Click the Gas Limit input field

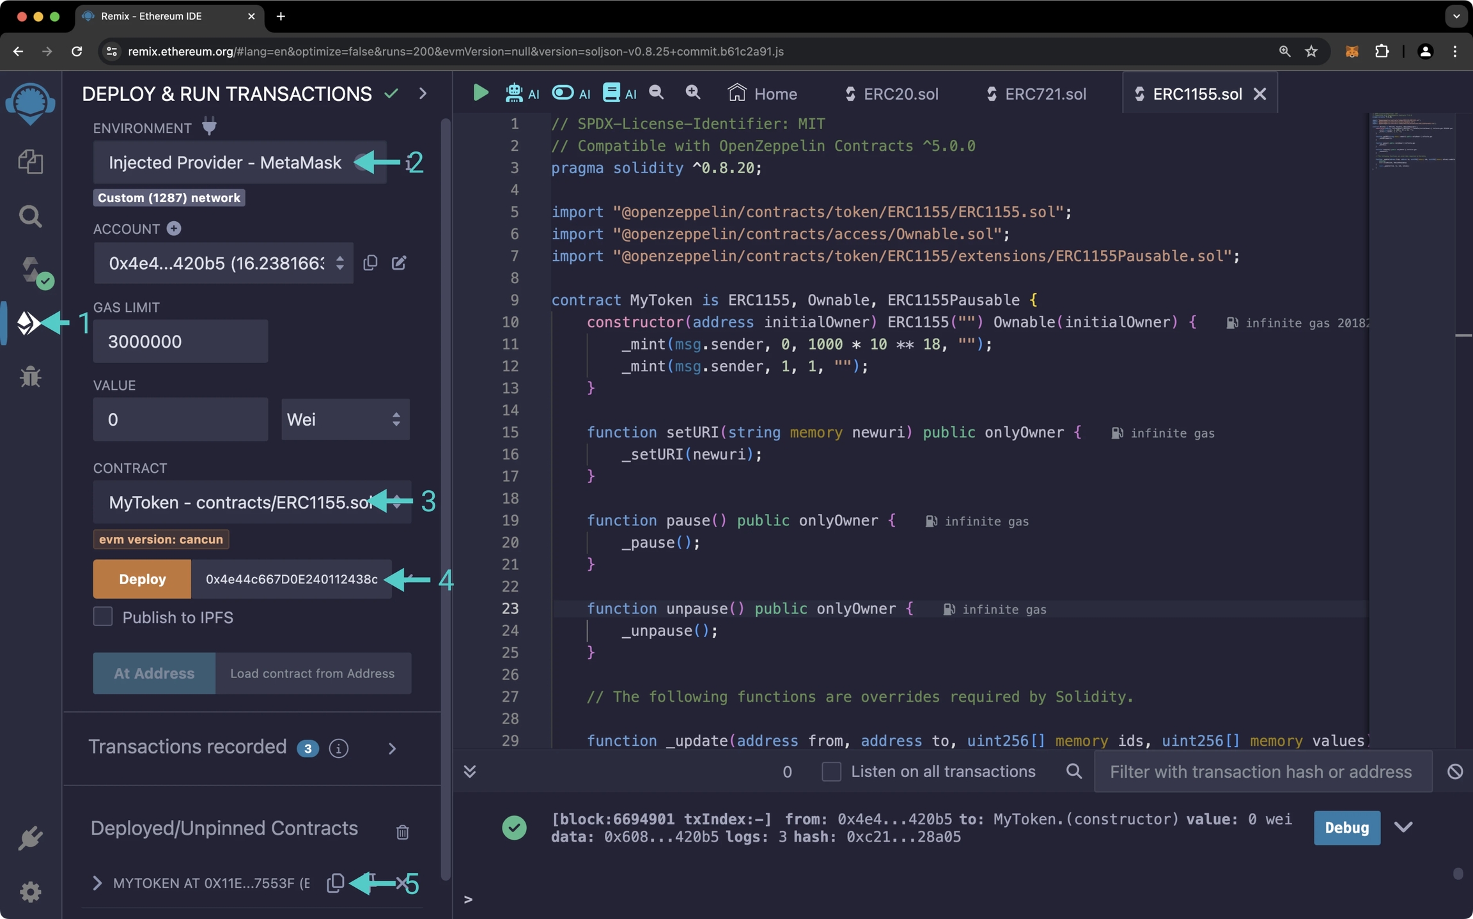(x=180, y=341)
